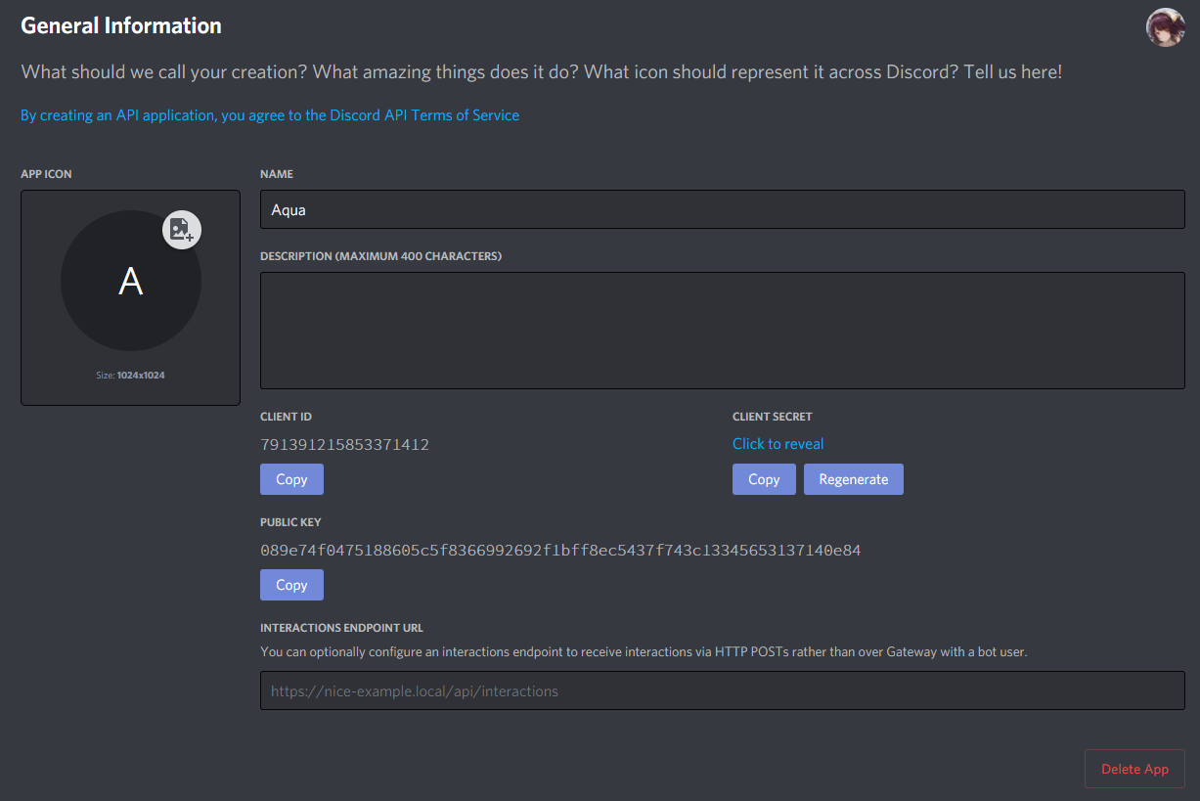Open the Discord API Terms of Service link
1200x801 pixels.
[270, 115]
